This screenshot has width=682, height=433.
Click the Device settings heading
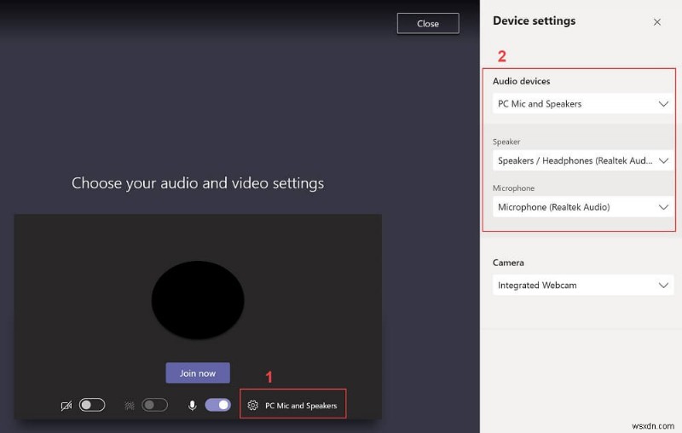(535, 20)
